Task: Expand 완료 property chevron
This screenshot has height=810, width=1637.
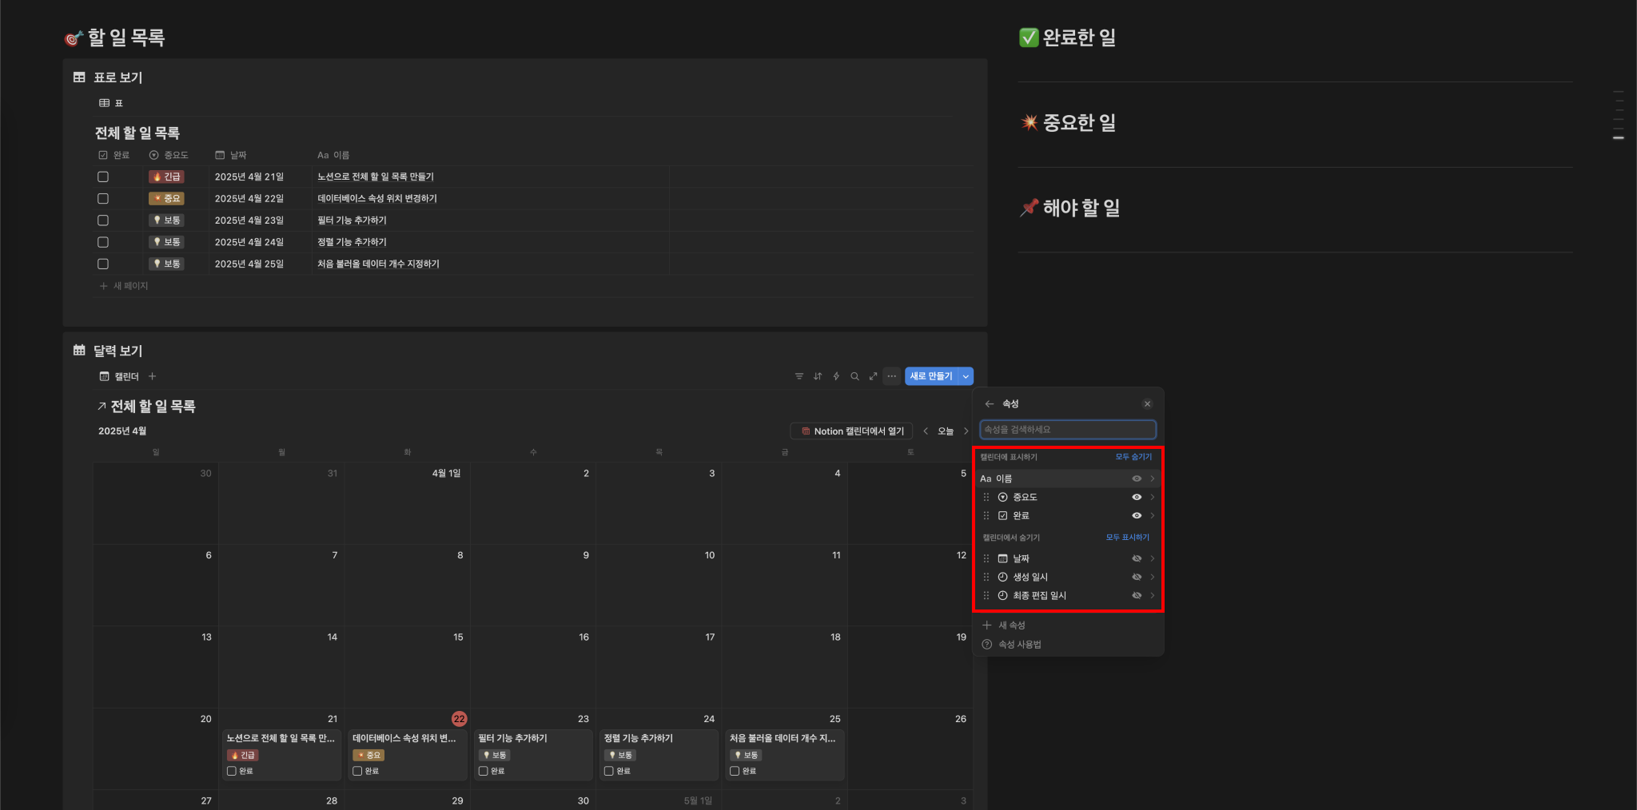Action: pyautogui.click(x=1152, y=516)
